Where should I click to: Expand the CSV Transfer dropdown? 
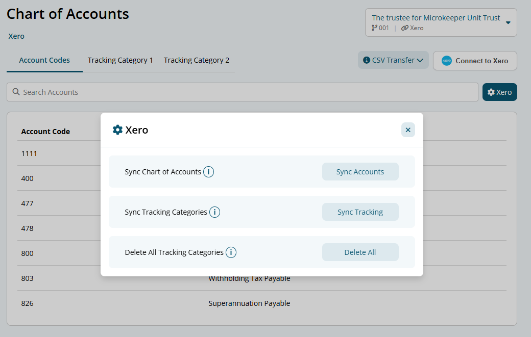(x=393, y=60)
